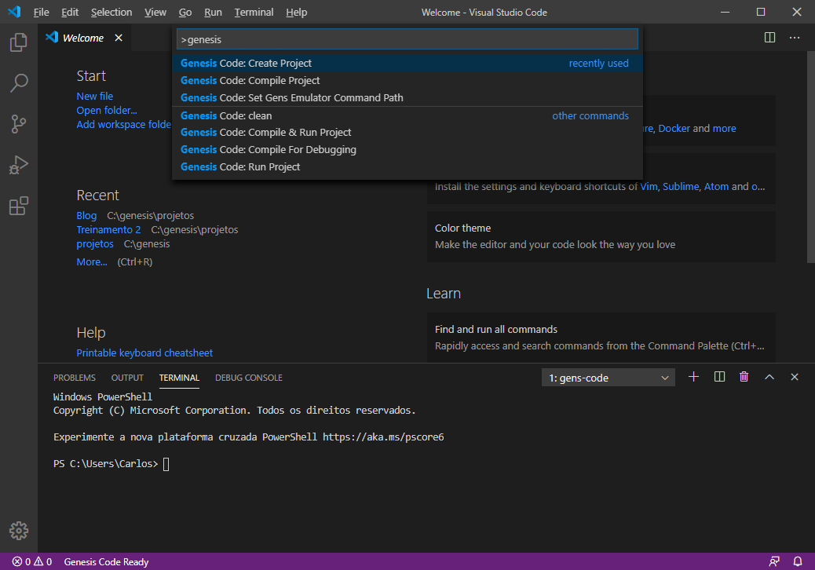The width and height of the screenshot is (815, 570).
Task: Select Genesis Code: Compile For Debugging
Action: click(407, 150)
